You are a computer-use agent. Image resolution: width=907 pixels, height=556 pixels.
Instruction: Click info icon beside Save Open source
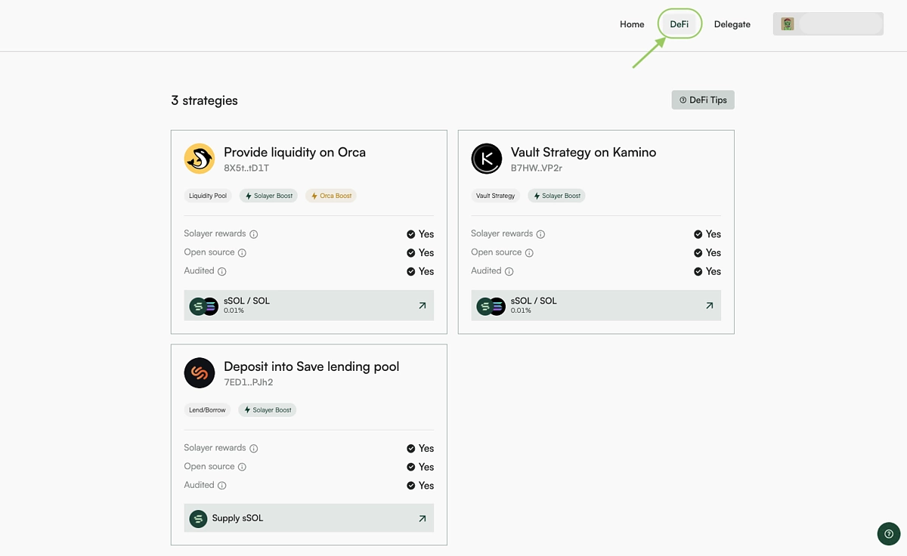(x=242, y=467)
